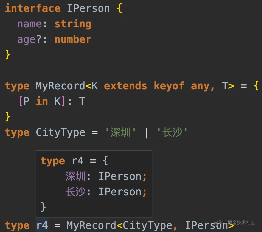
Task: Click the 深圳 property in the hover tooltip
Action: (75, 176)
